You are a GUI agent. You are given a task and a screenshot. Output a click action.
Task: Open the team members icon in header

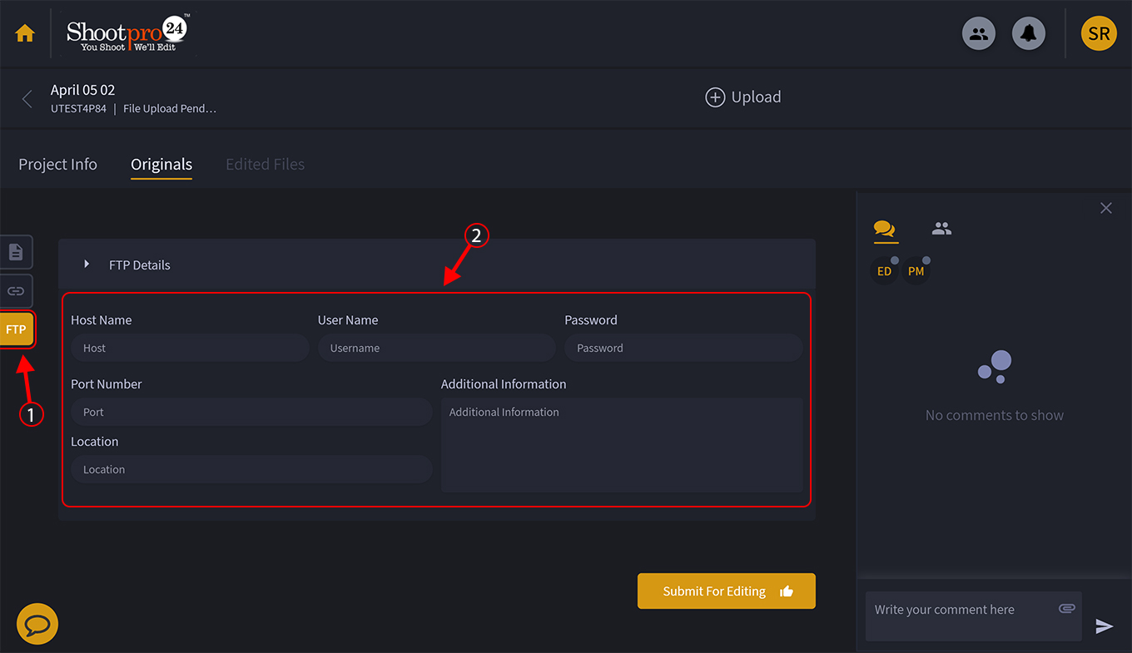coord(979,33)
